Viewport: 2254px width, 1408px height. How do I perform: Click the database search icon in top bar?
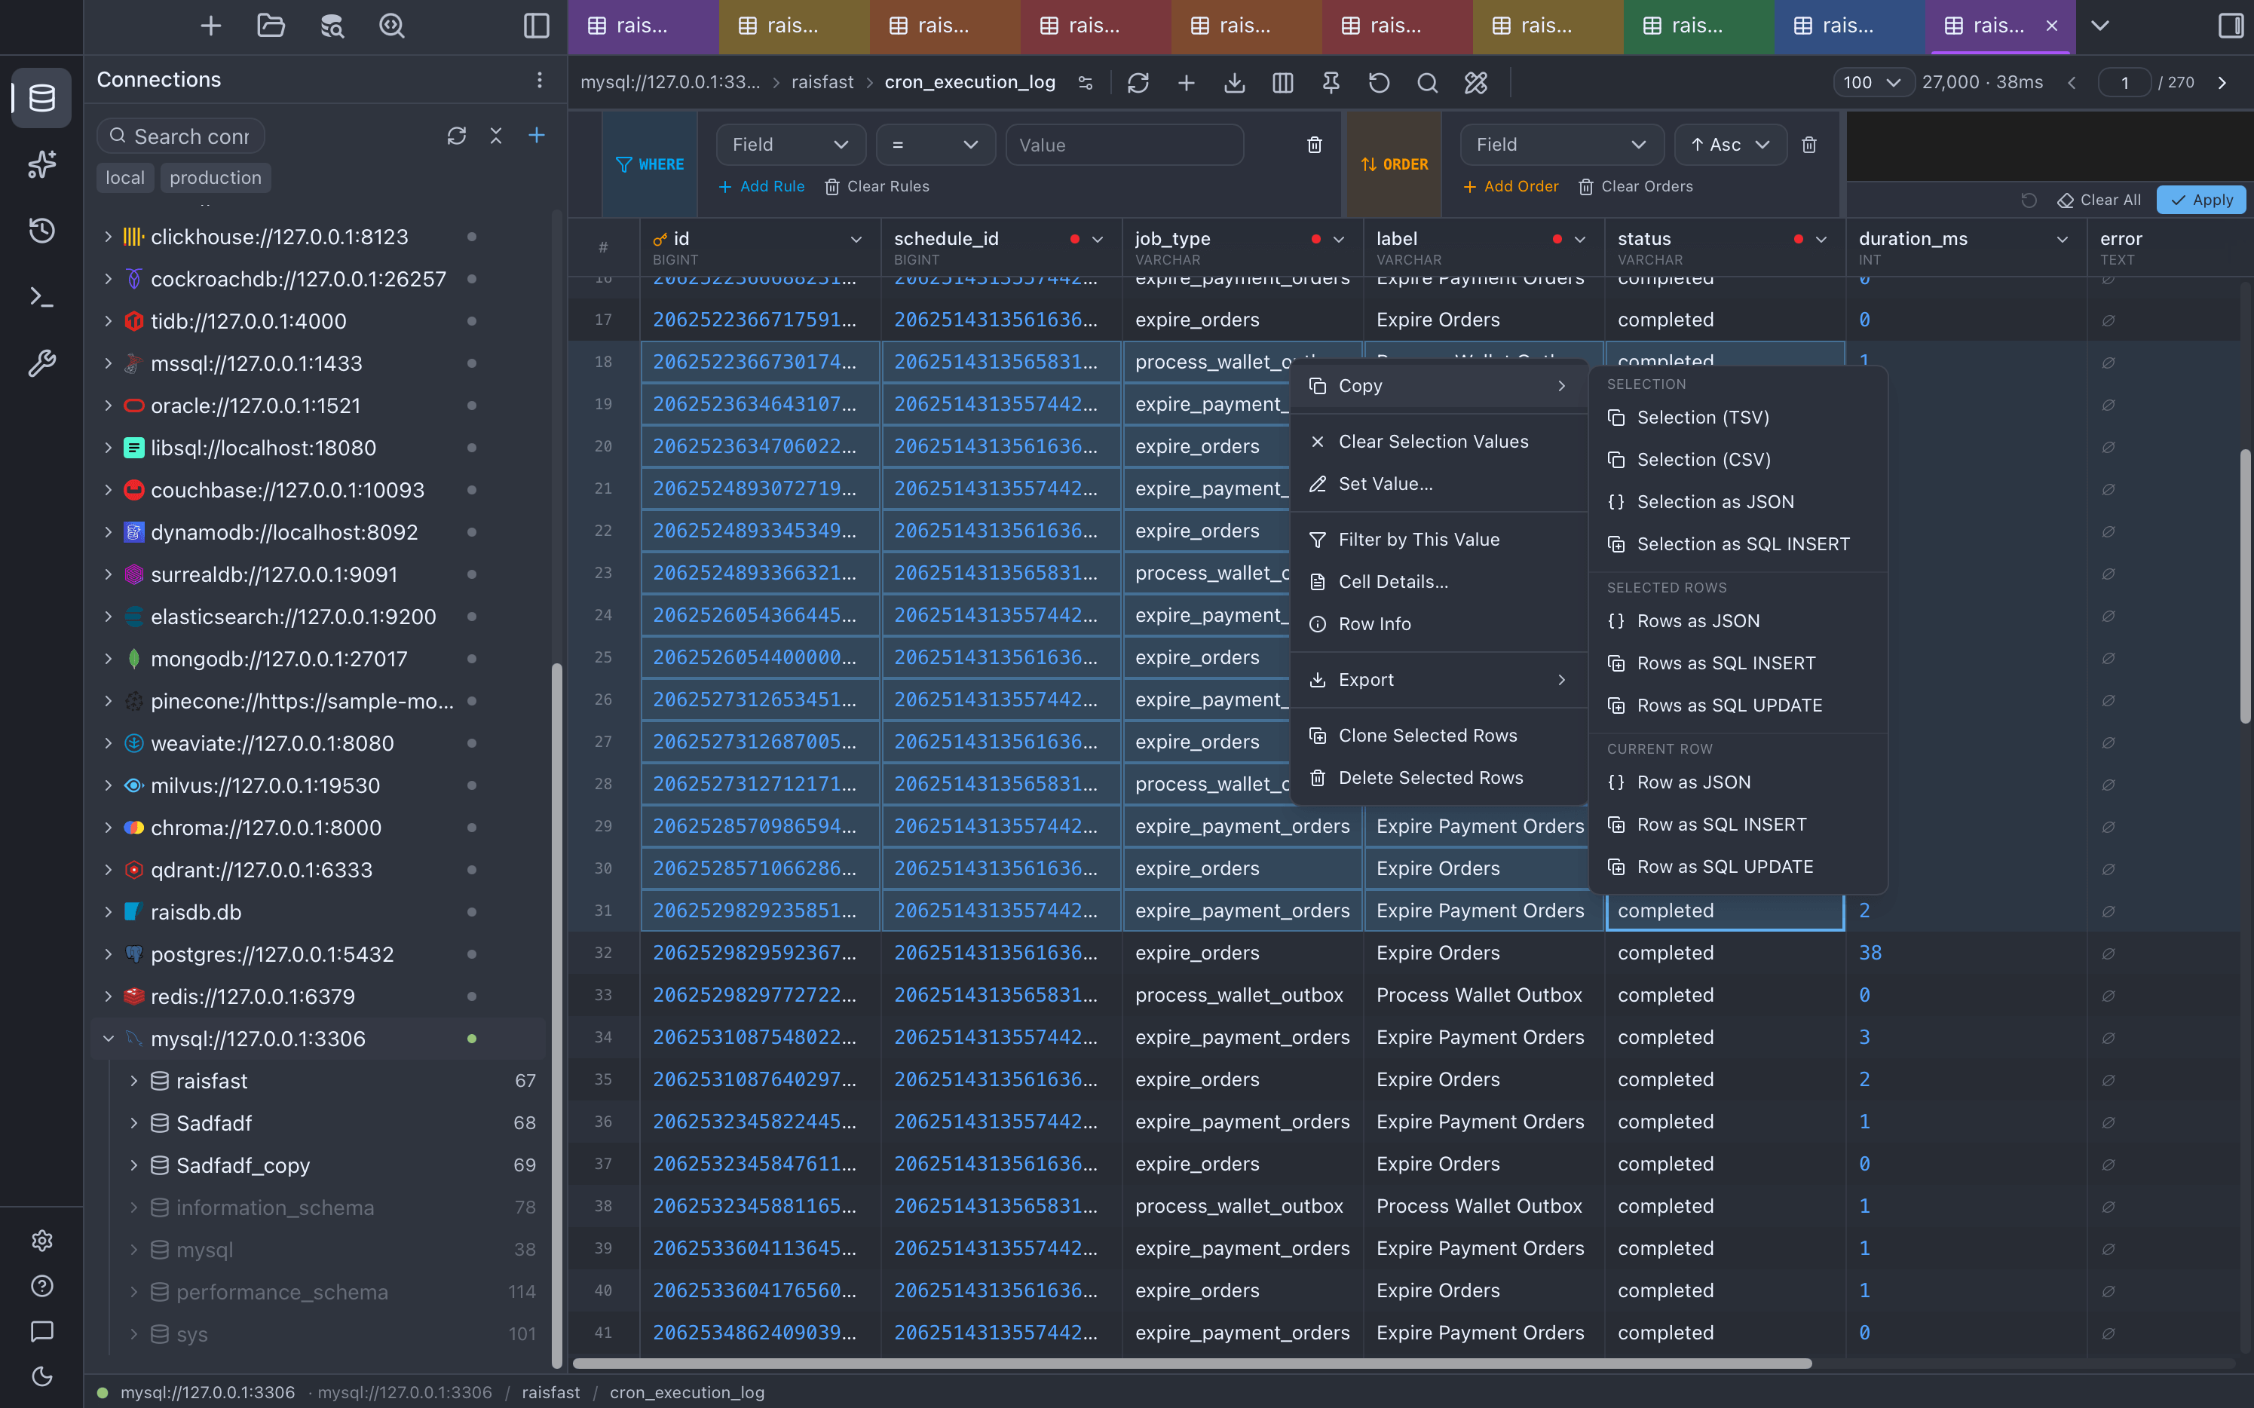[x=332, y=26]
